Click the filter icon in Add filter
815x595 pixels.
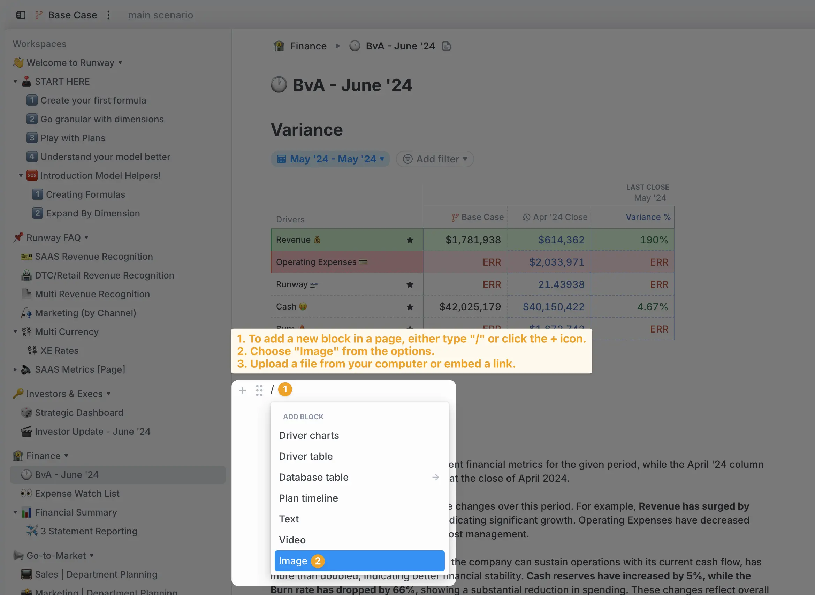[x=407, y=159]
